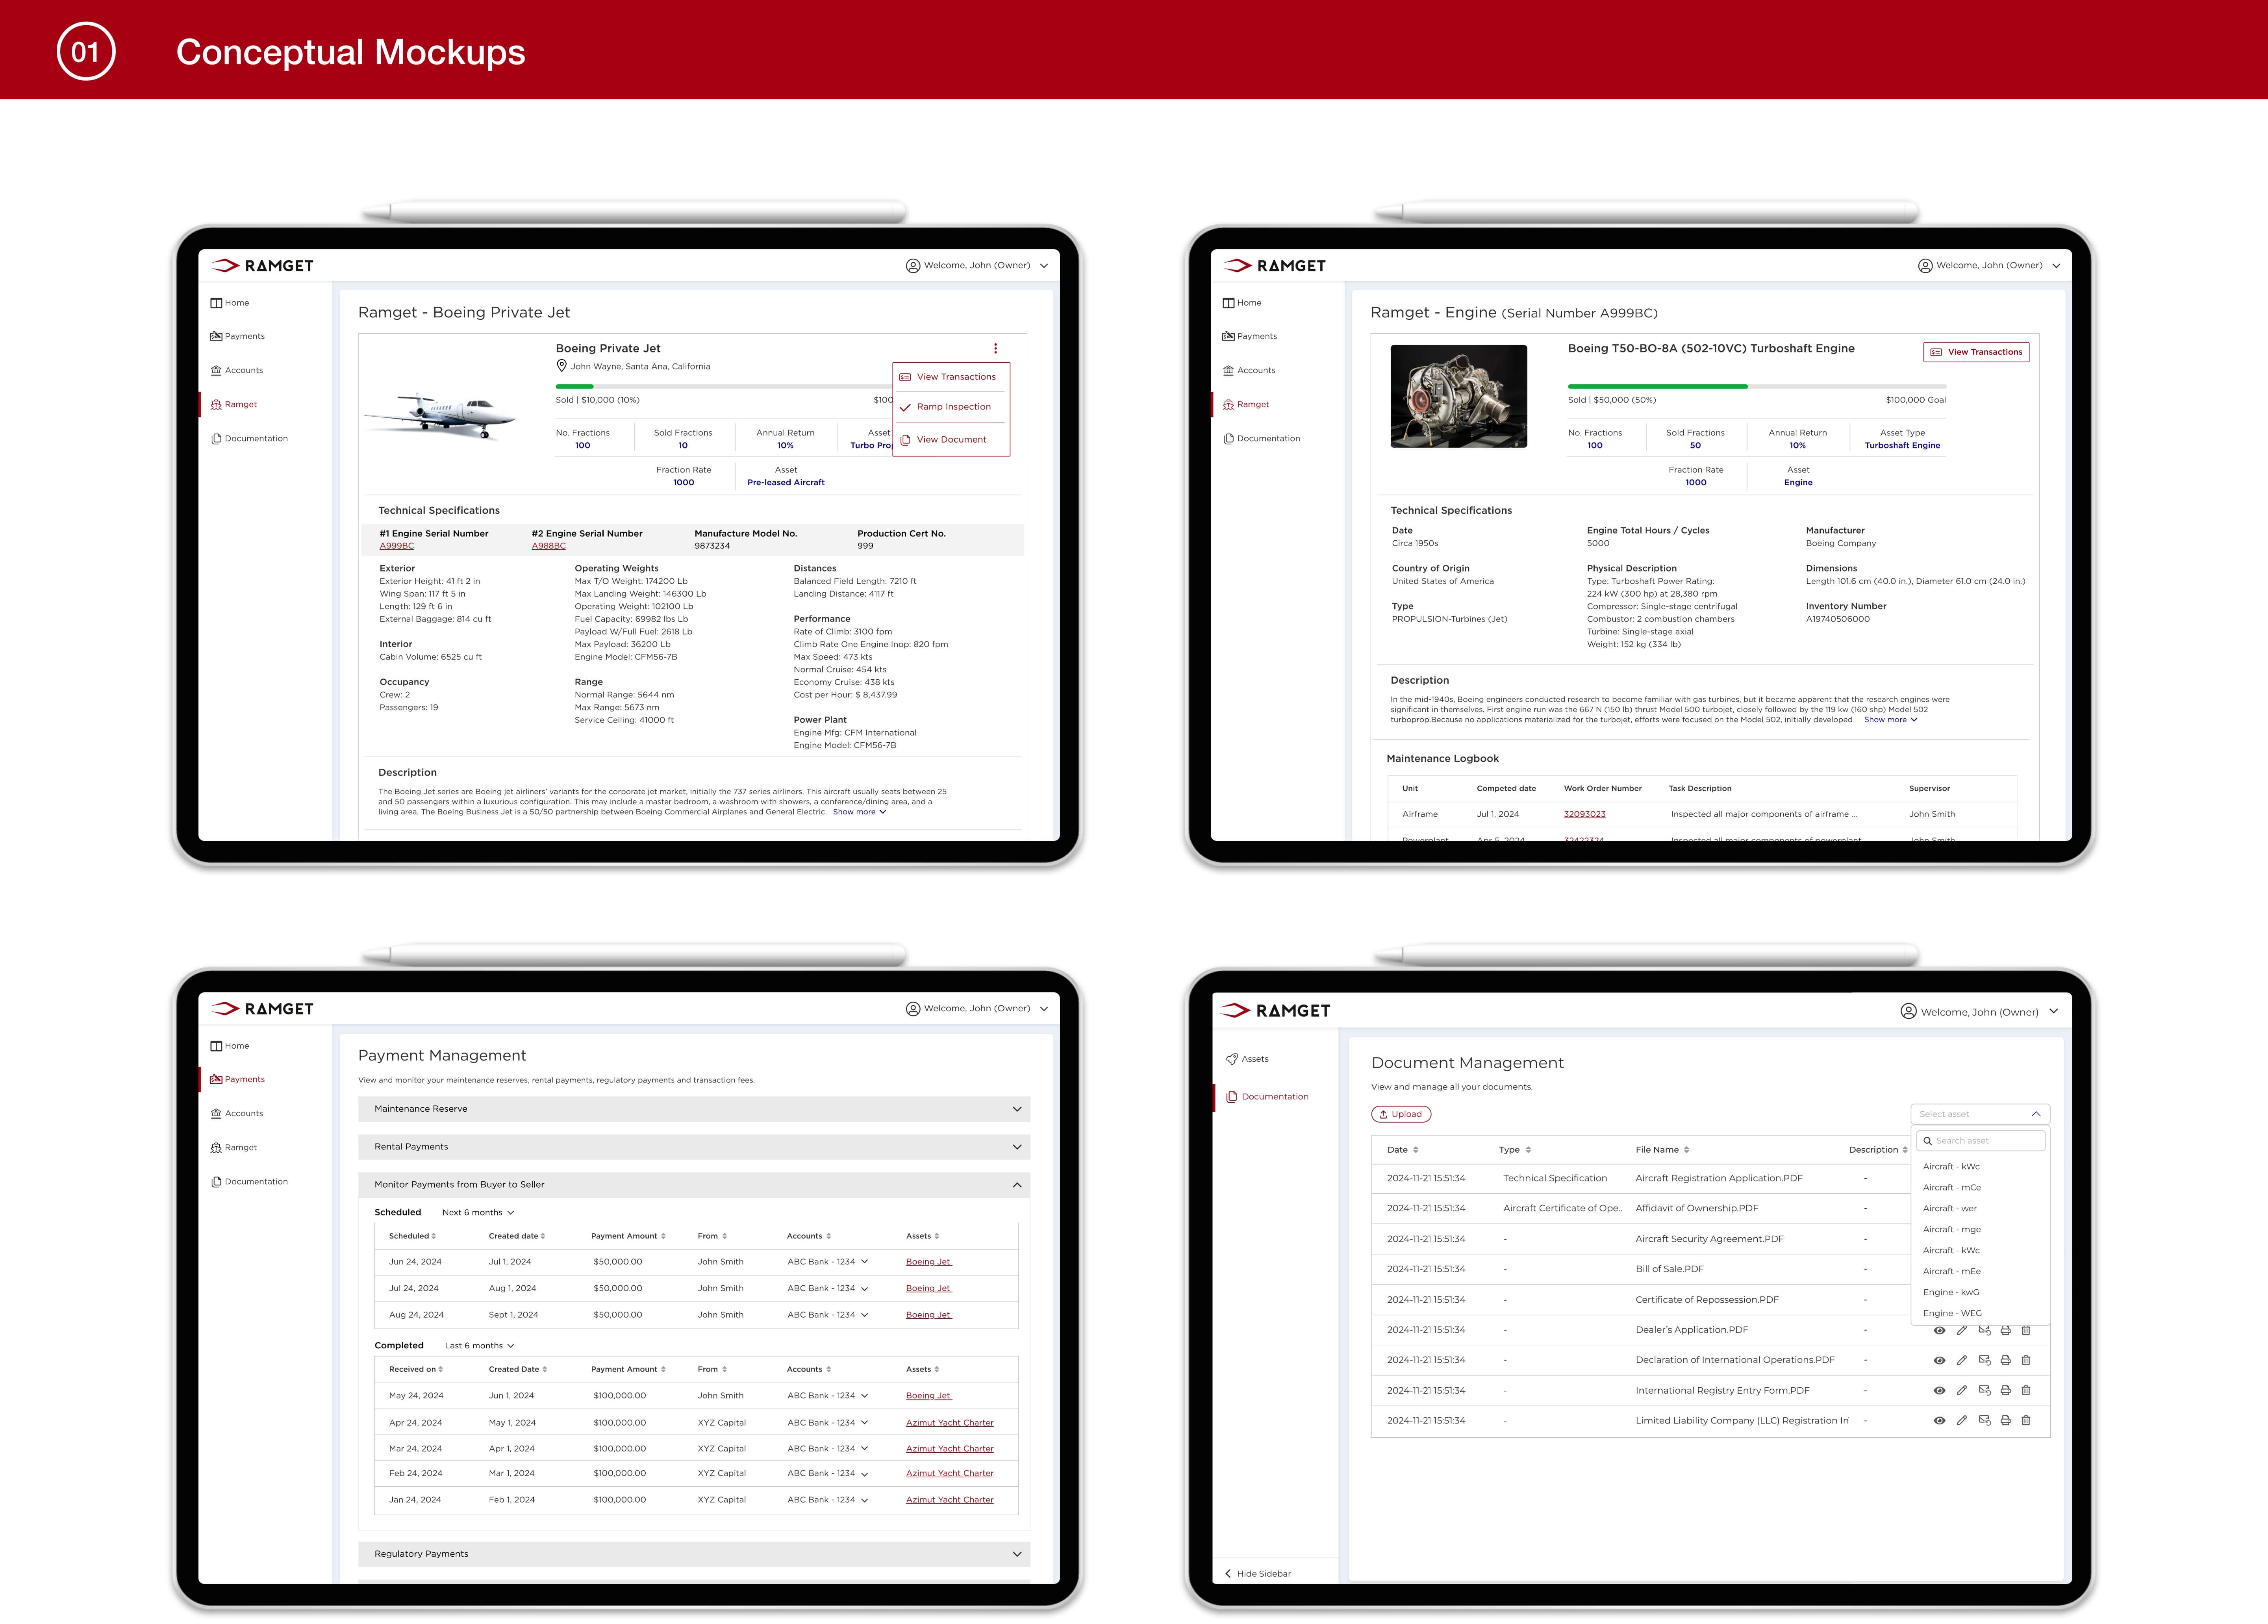This screenshot has height=1624, width=2268.
Task: Expand the Maintenance Reserve section
Action: [1017, 1109]
